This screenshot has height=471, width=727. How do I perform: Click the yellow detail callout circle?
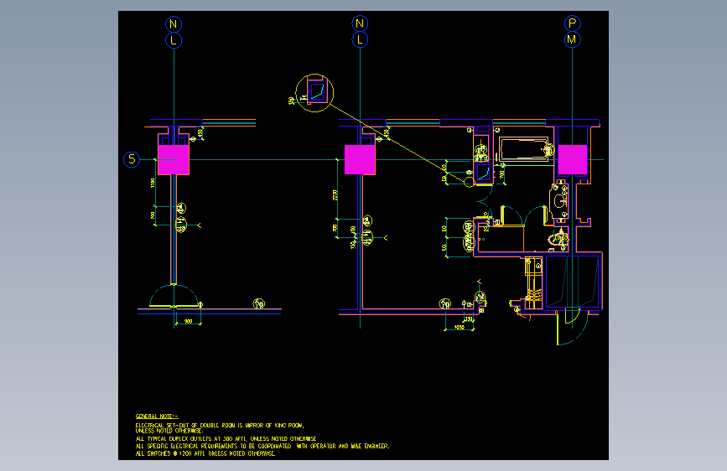click(x=314, y=93)
